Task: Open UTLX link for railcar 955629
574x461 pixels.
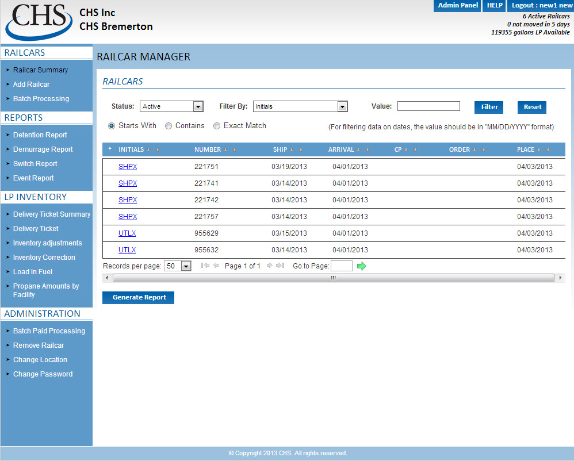Action: pos(127,233)
